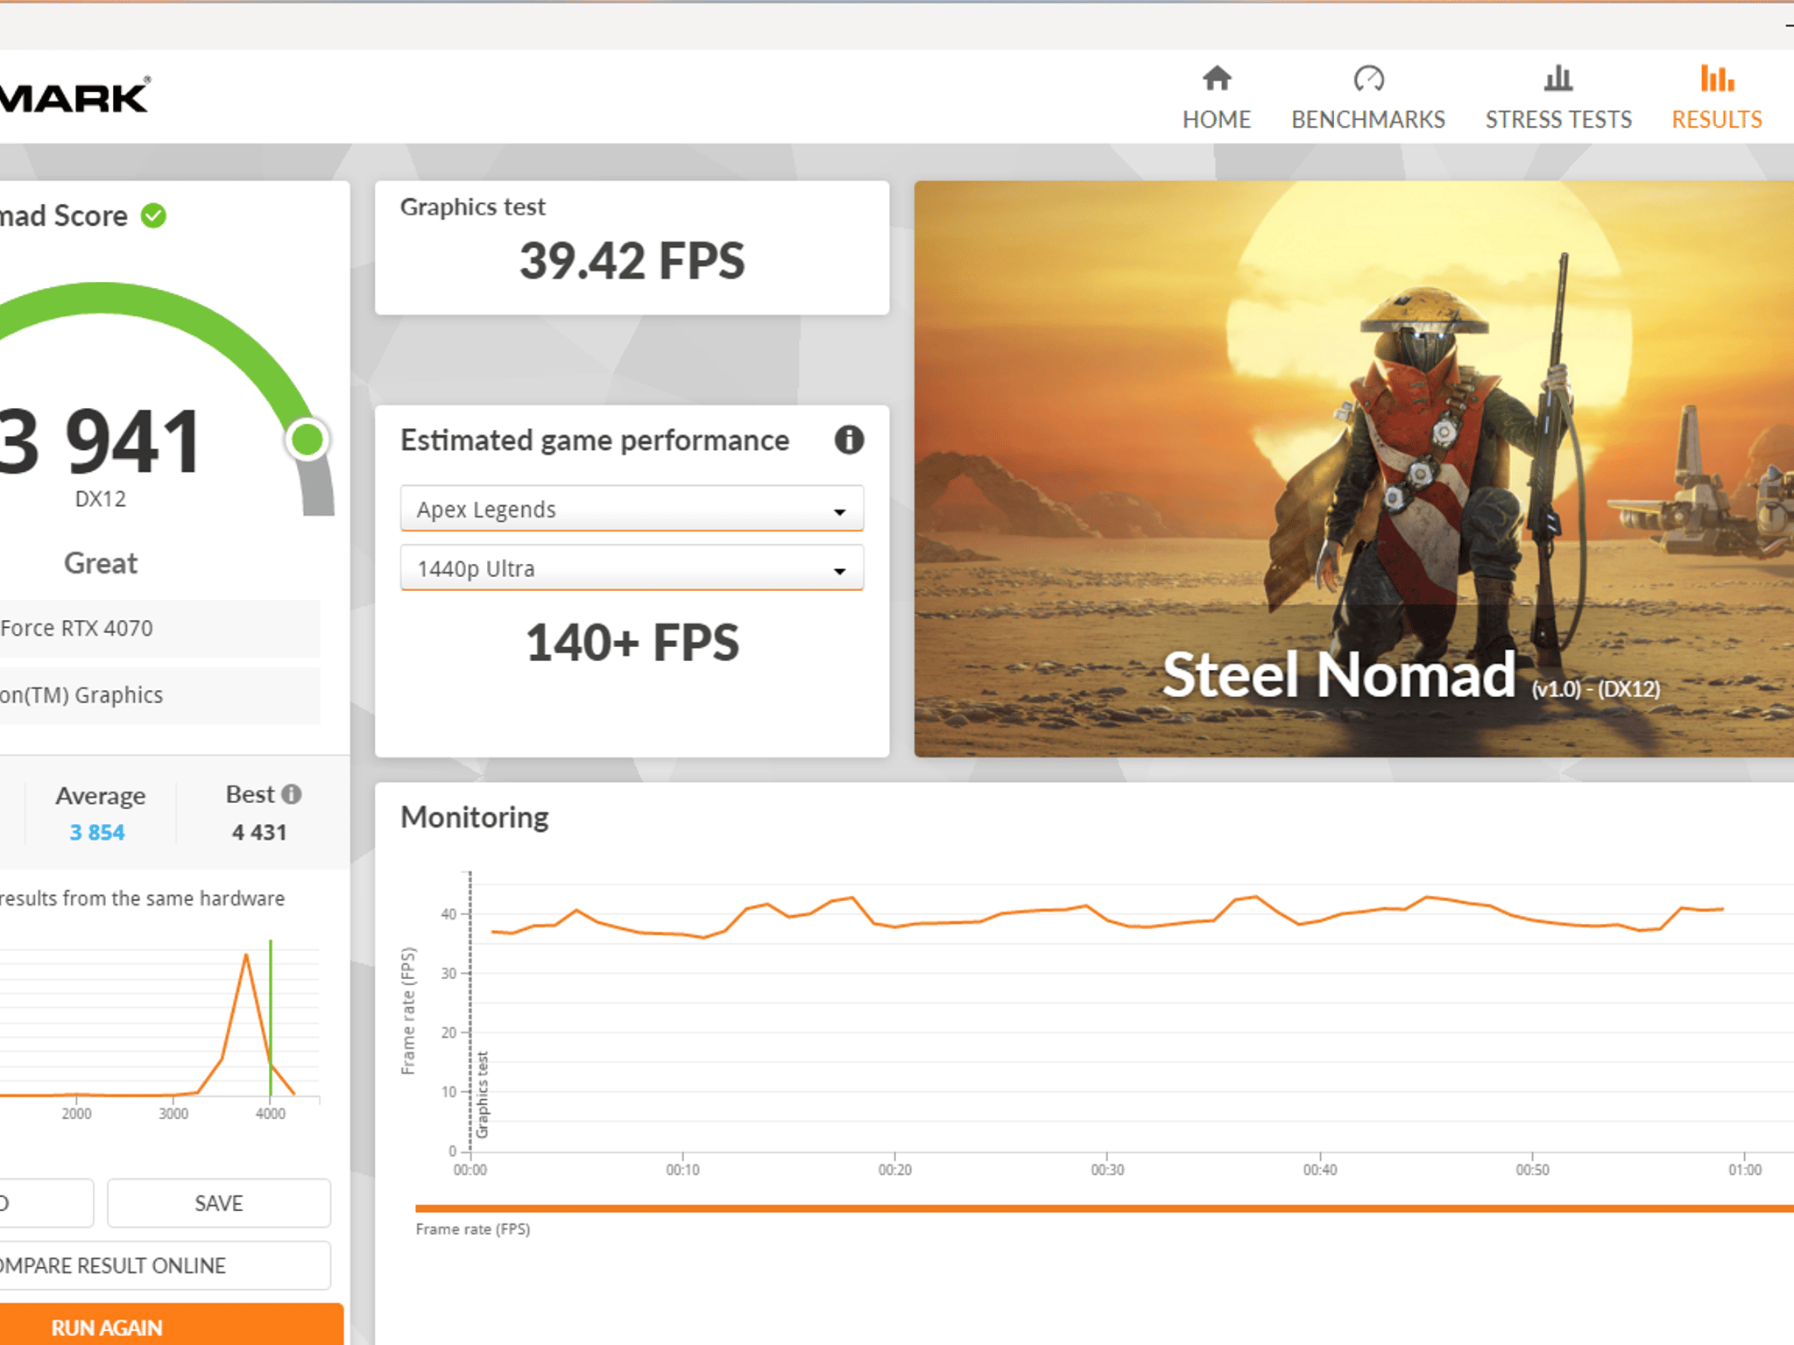
Task: Click the Steel Nomad benchmark image
Action: coord(1353,468)
